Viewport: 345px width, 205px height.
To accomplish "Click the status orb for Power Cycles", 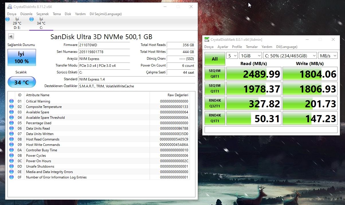I will click(x=11, y=155).
